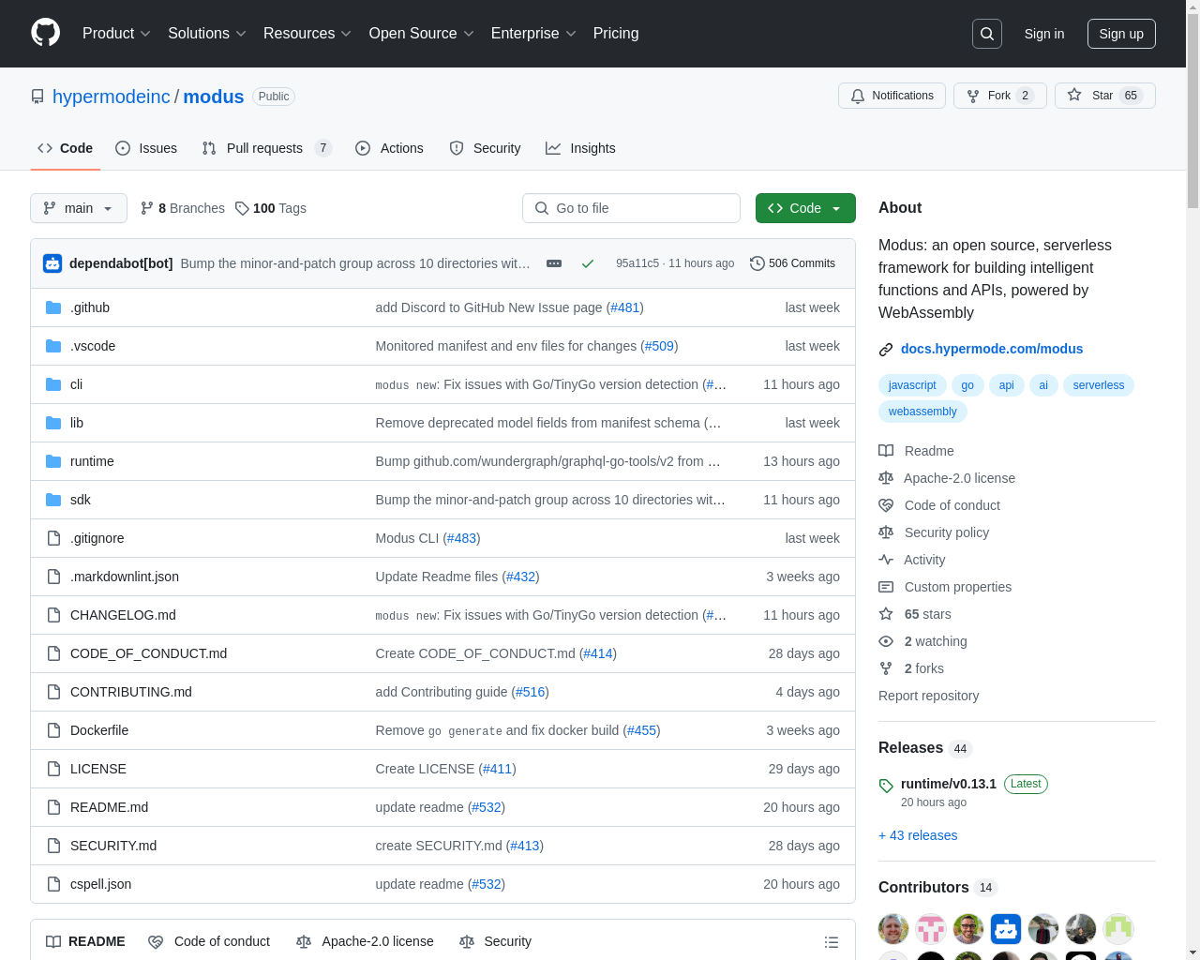Open the GitHub home logo
Screen dimensions: 1200x960
tap(46, 33)
